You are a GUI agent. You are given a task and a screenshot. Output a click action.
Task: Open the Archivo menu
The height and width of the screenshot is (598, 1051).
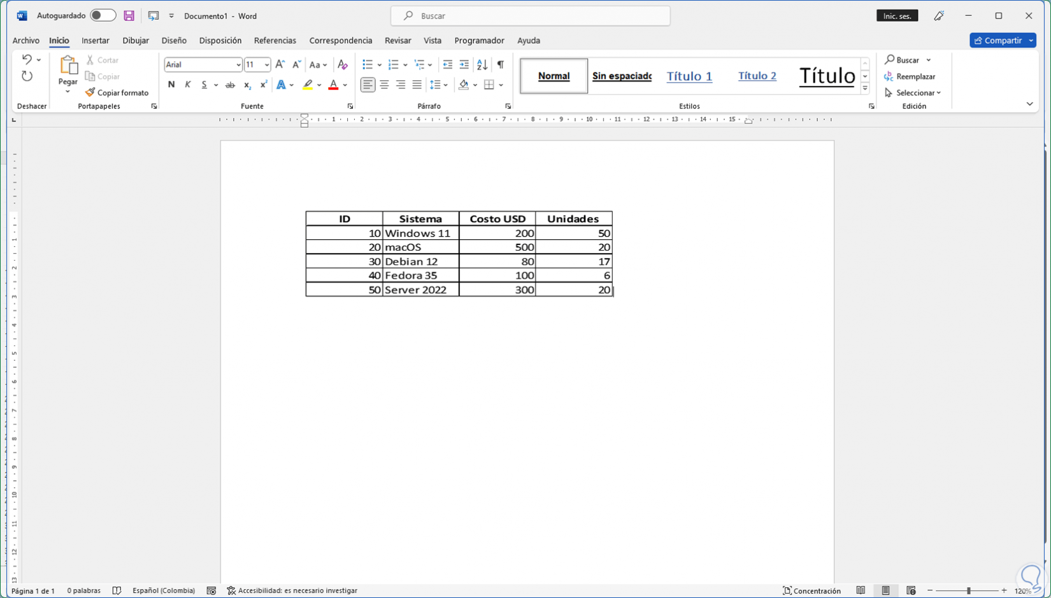tap(26, 40)
